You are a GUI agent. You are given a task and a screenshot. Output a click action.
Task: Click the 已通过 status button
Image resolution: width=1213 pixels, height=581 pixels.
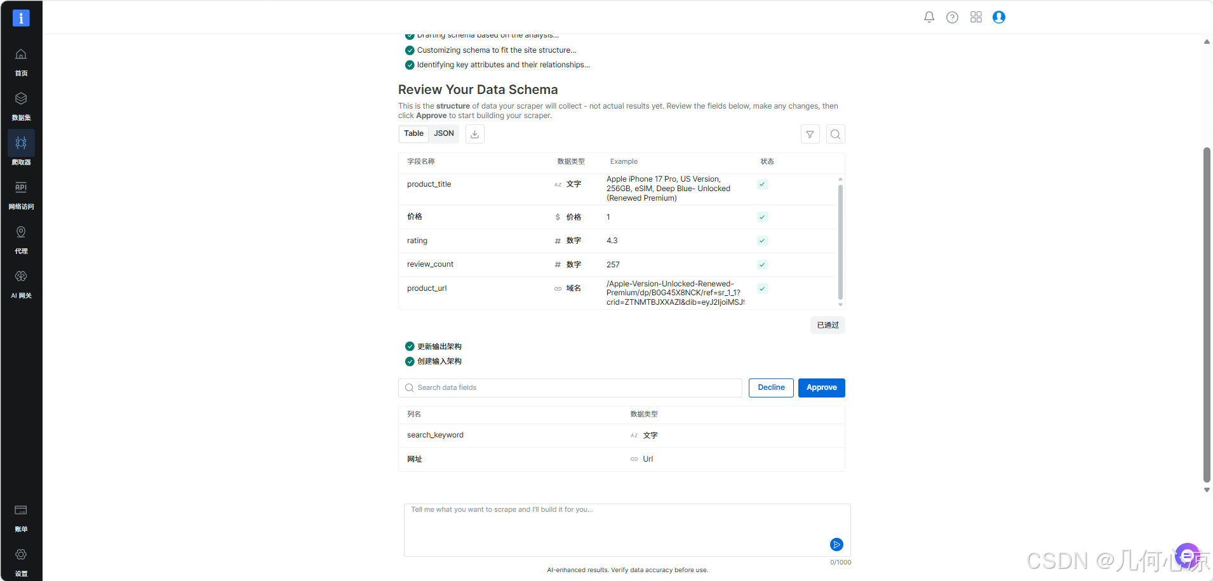[828, 325]
